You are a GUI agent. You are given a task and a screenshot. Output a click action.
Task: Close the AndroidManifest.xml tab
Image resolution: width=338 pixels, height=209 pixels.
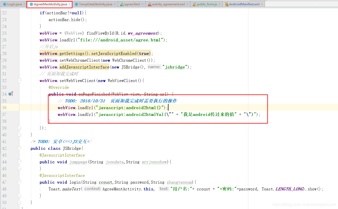[262, 4]
